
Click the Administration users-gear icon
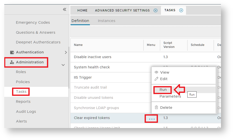tap(12, 62)
